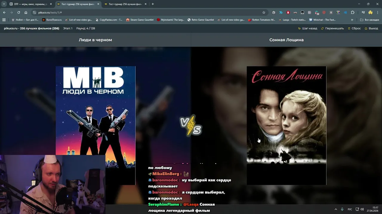The image size is (382, 214).
Task: Open the Steam Game Gauntlet bookmark
Action: (x=140, y=20)
